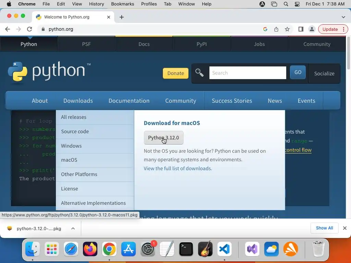Image resolution: width=351 pixels, height=263 pixels.
Task: Open a new tab with the plus button
Action: tap(122, 17)
